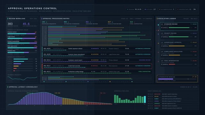205x115 pixels.
Task: Select the Escalation Review stage counter 027
Action: 109,22
